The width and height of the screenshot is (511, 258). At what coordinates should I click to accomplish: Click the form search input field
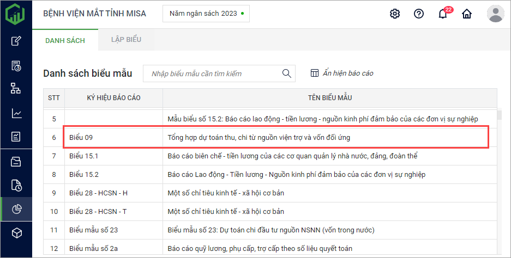click(x=213, y=73)
